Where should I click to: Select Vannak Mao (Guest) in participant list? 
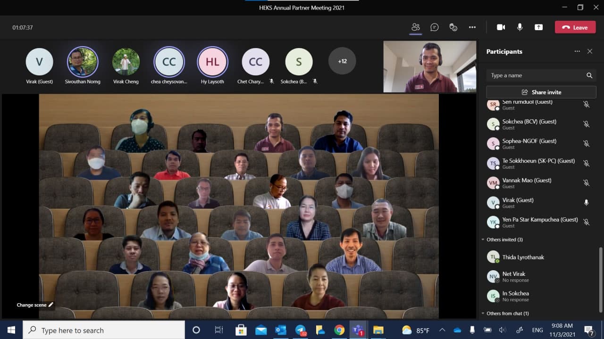pos(527,183)
